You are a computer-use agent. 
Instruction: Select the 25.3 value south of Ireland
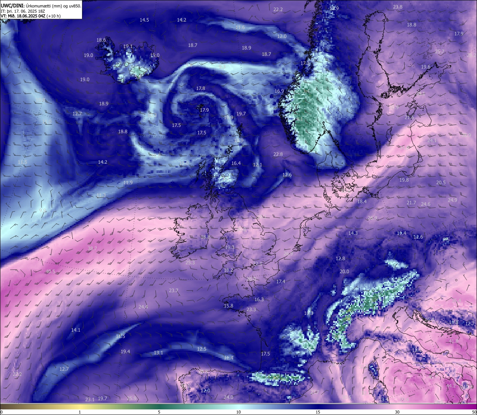click(190, 262)
